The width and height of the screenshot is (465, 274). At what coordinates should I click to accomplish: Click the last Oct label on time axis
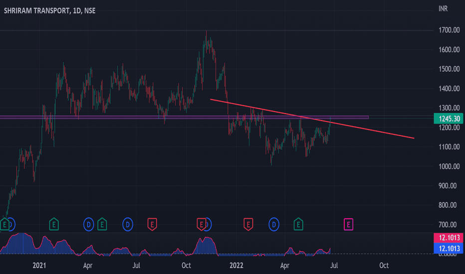(384, 266)
